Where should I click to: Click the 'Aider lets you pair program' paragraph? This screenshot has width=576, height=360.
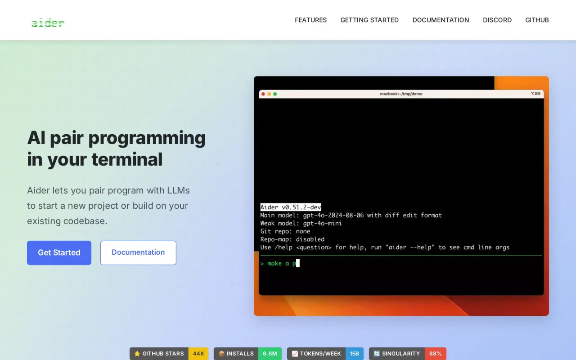tap(108, 206)
